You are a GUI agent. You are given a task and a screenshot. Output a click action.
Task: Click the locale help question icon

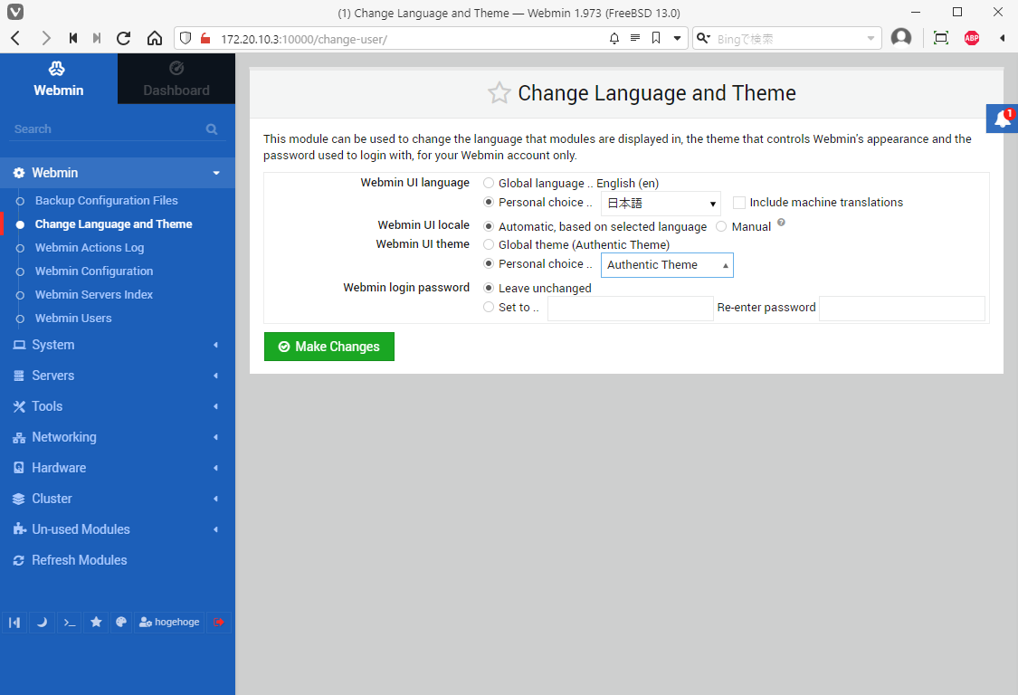(x=781, y=222)
